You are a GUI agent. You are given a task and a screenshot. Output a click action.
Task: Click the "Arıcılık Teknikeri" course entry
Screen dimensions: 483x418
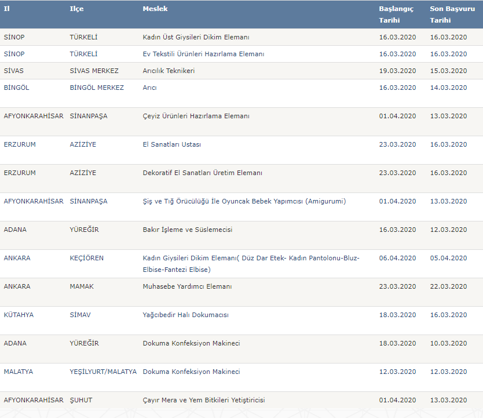click(169, 71)
